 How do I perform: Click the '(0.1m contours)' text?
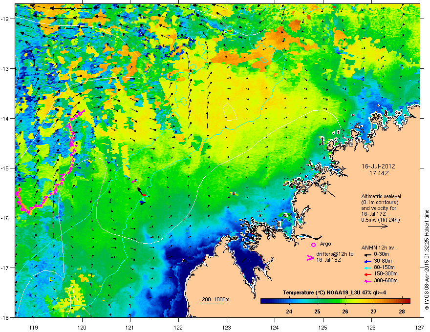pos(380,203)
